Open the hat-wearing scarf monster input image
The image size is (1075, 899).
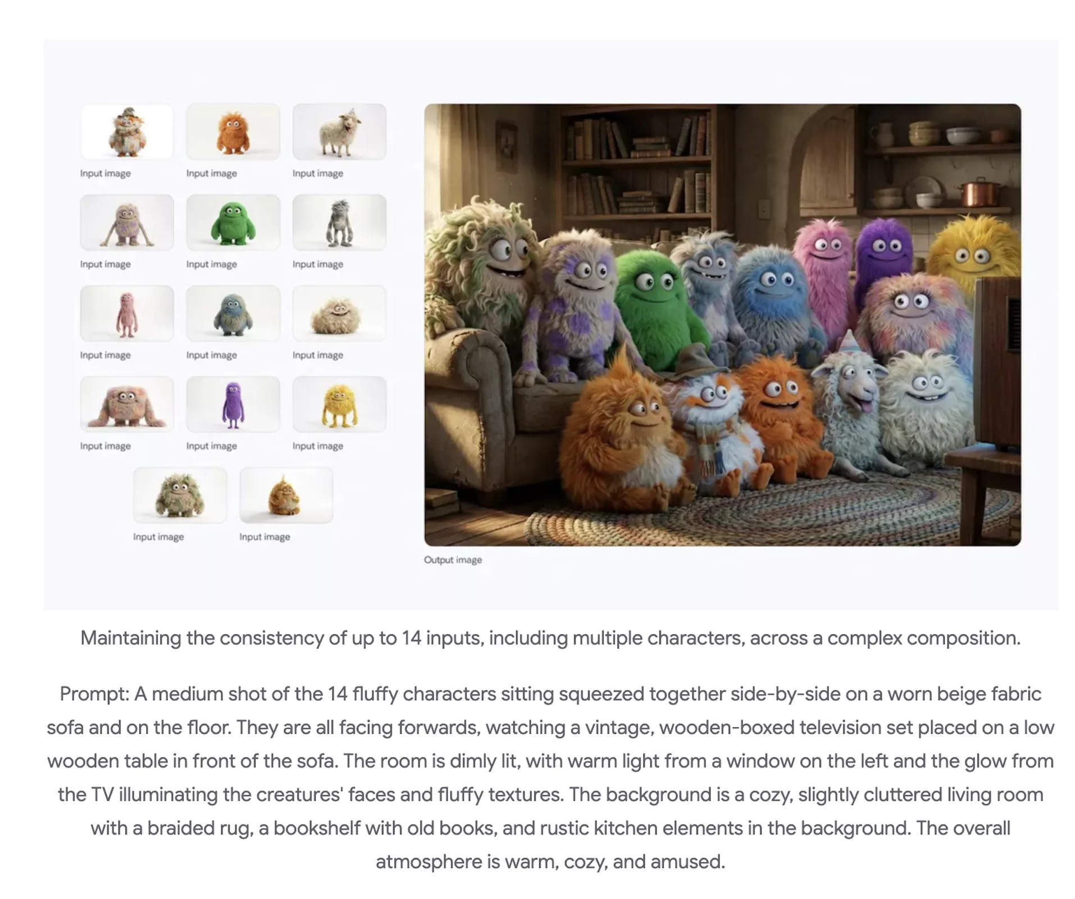click(126, 132)
